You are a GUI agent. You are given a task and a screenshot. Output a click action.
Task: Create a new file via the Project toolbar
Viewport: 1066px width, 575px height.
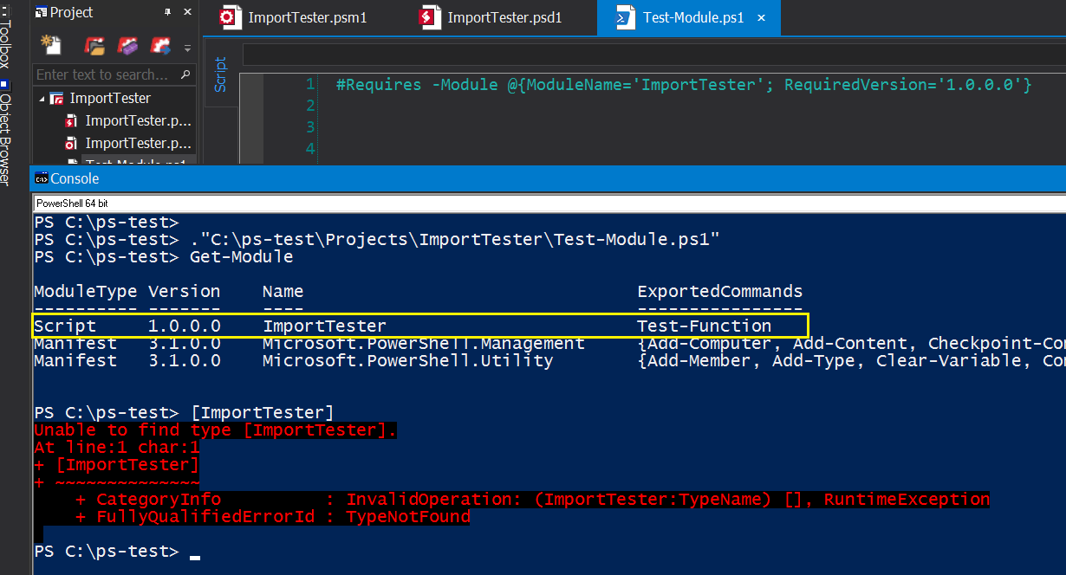coord(49,44)
